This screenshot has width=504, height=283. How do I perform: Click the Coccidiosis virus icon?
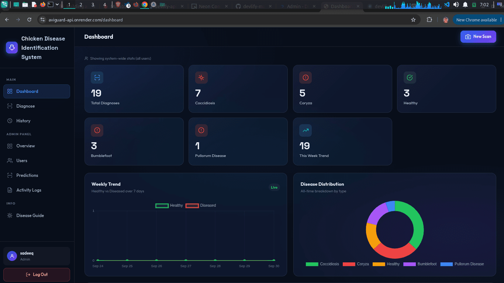pyautogui.click(x=201, y=77)
